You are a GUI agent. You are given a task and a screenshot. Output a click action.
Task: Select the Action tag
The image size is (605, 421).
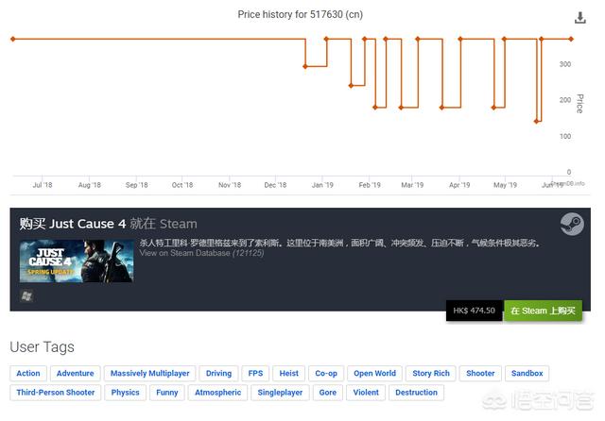click(x=28, y=373)
